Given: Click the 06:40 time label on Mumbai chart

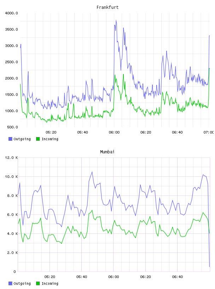Looking at the screenshot, I should tap(178, 277).
